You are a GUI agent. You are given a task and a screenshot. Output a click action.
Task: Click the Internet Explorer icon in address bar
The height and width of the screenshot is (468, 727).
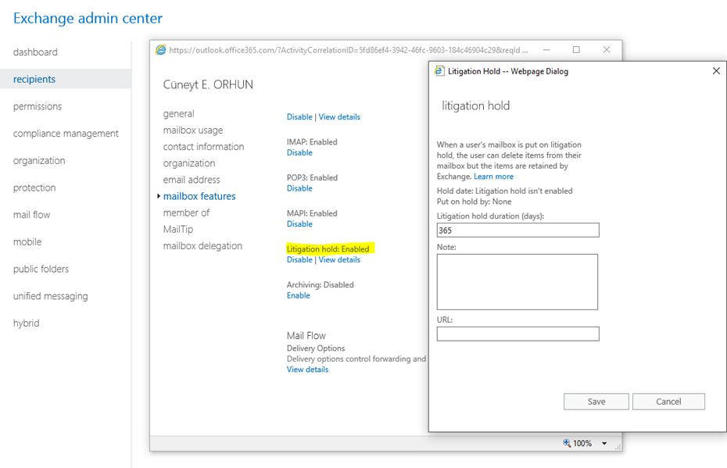tap(160, 49)
